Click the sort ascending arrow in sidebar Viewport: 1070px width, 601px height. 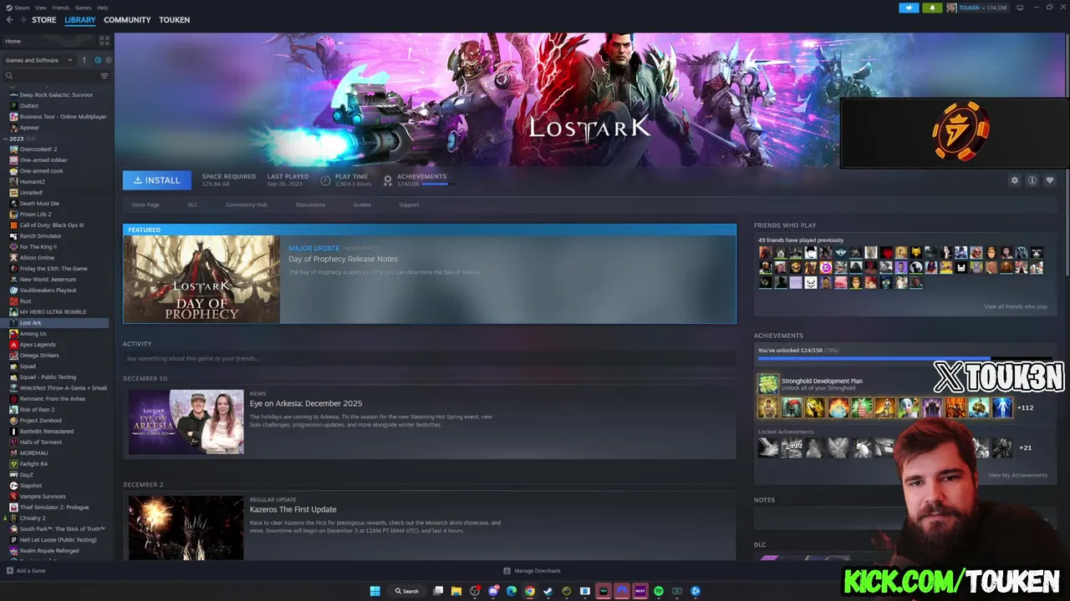pyautogui.click(x=84, y=60)
